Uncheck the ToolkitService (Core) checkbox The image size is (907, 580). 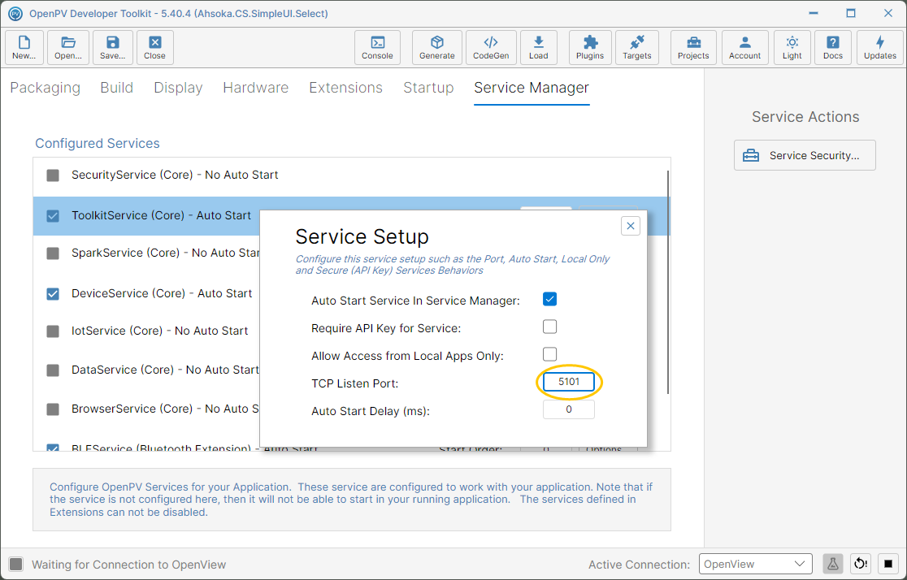coord(53,216)
